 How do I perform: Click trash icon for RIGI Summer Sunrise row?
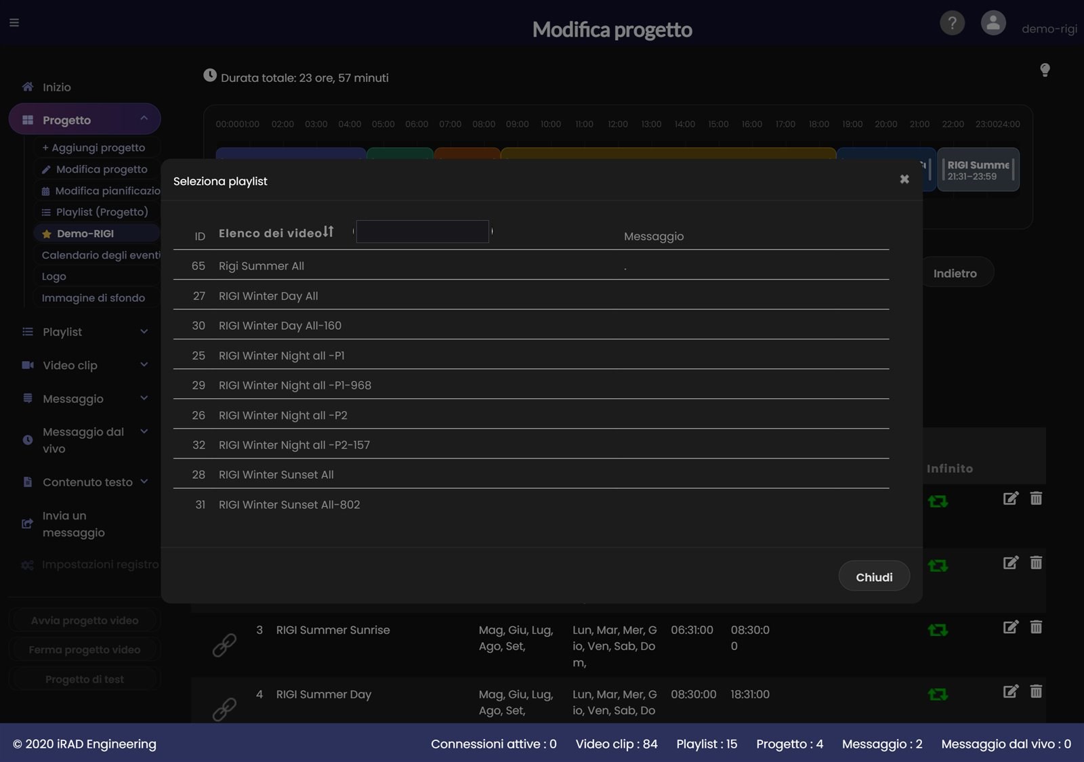coord(1036,627)
